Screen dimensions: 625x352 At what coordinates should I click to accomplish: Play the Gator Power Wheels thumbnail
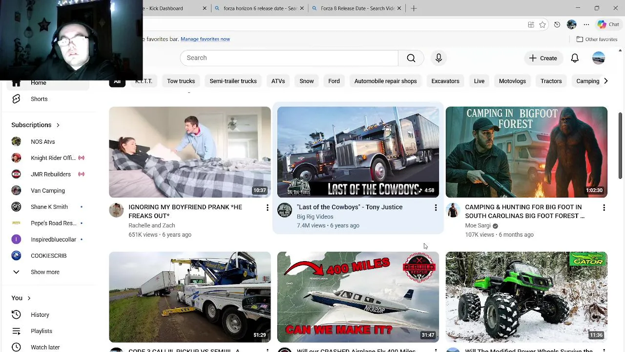(526, 297)
